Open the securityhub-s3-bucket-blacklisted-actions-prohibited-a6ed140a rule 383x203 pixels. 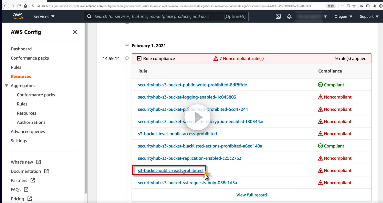pyautogui.click(x=200, y=146)
